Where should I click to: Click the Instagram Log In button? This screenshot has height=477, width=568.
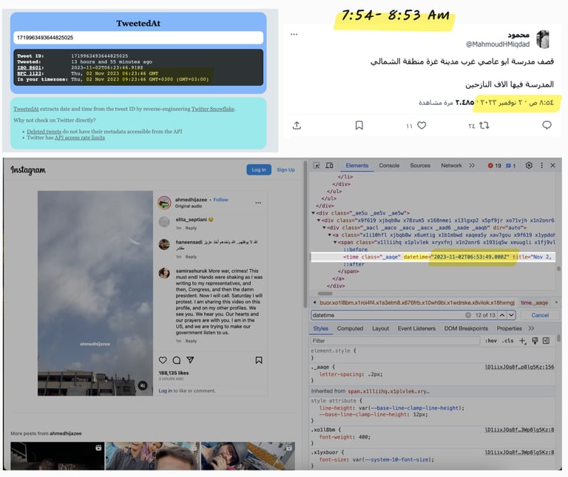pos(259,170)
